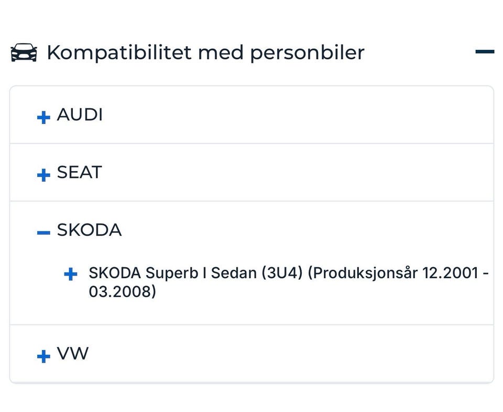Click the car icon beside the heading
Viewport: 503px width, 412px height.
click(24, 52)
